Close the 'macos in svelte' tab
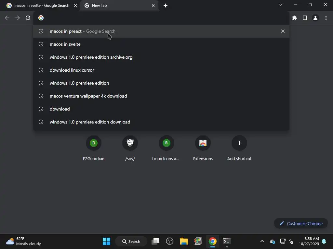This screenshot has height=249, width=333. [x=75, y=6]
